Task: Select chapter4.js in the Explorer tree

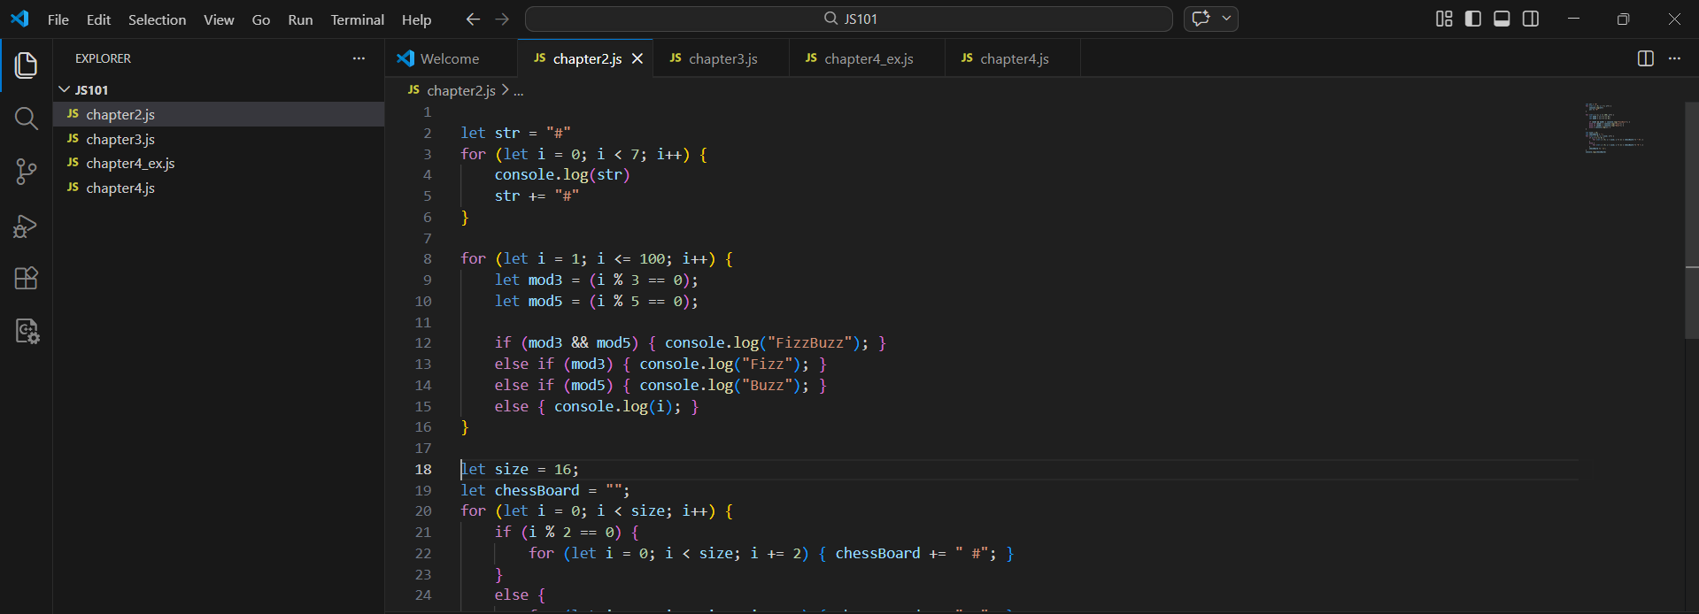Action: 219,188
